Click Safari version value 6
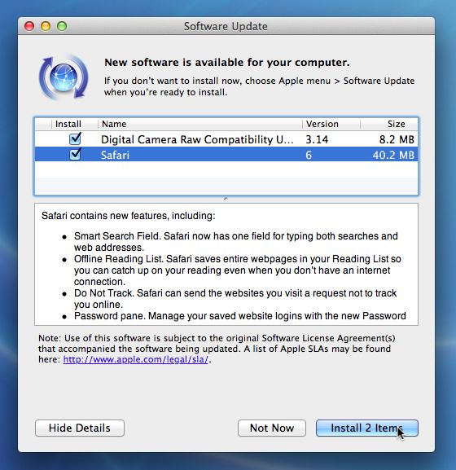456x470 pixels. point(309,155)
